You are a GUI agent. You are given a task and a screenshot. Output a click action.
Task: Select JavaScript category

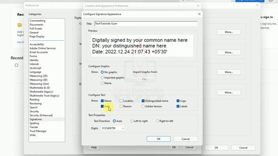[36, 68]
